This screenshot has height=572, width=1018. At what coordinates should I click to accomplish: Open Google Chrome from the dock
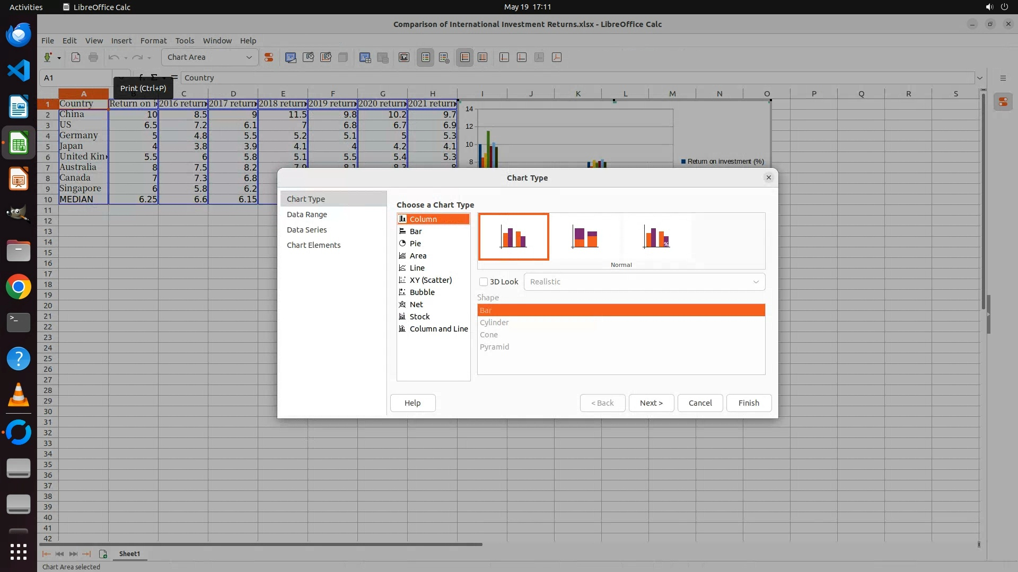tap(19, 287)
